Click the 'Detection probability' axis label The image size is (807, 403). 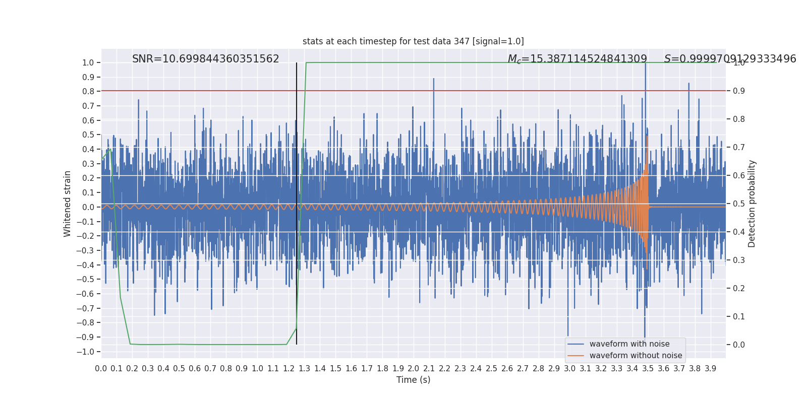pyautogui.click(x=752, y=204)
